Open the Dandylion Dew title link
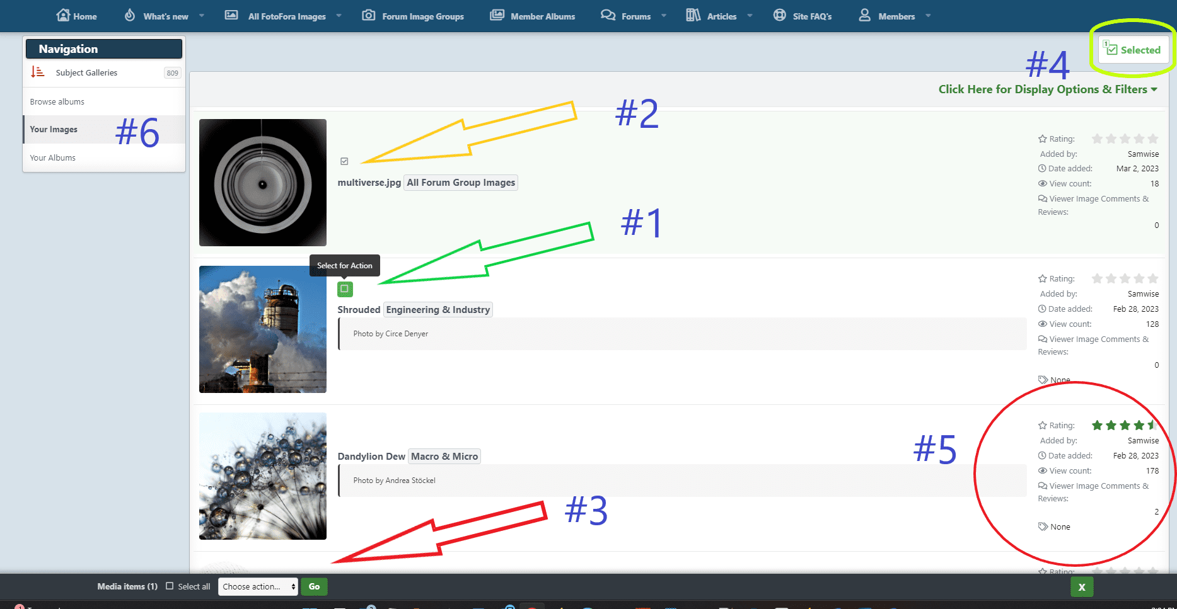The width and height of the screenshot is (1177, 609). coord(371,457)
